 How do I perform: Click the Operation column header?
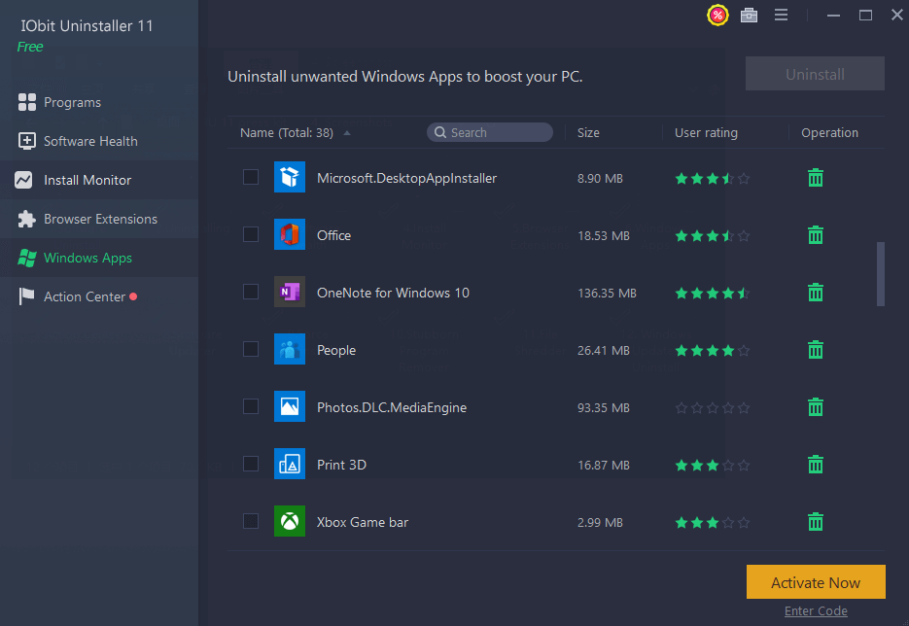(x=829, y=133)
